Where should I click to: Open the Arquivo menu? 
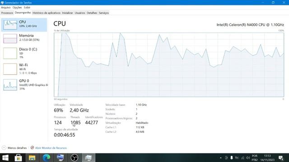(6, 8)
